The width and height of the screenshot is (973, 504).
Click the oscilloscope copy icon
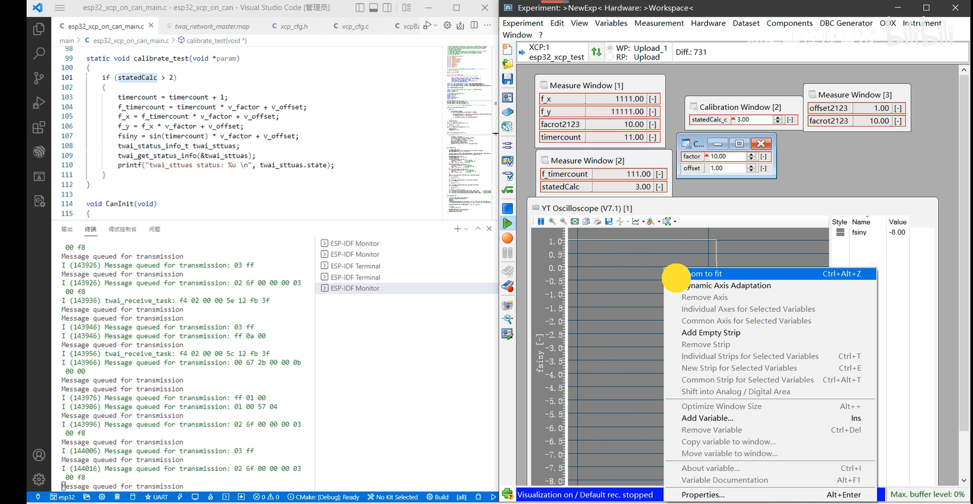[x=586, y=222]
